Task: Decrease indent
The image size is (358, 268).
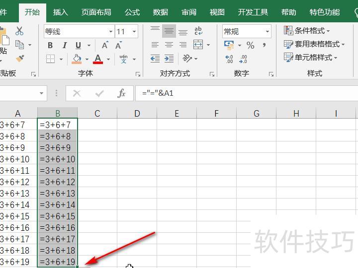Action: [x=155, y=59]
